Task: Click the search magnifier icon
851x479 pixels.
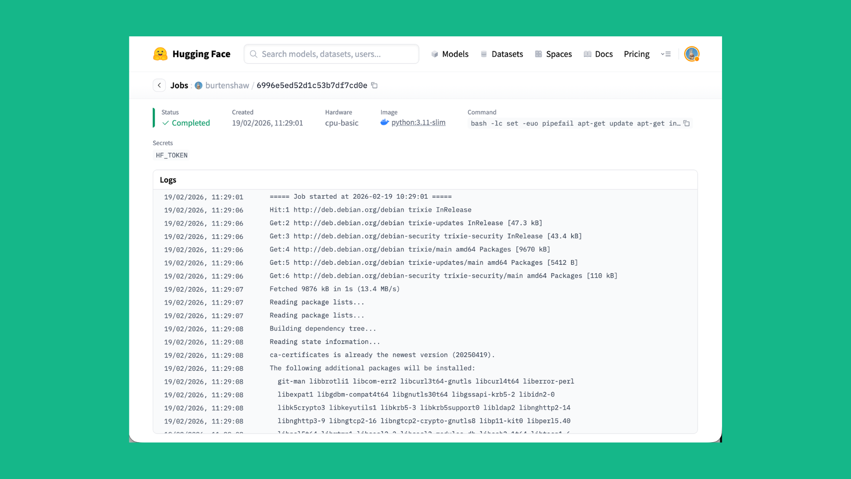Action: (x=254, y=54)
